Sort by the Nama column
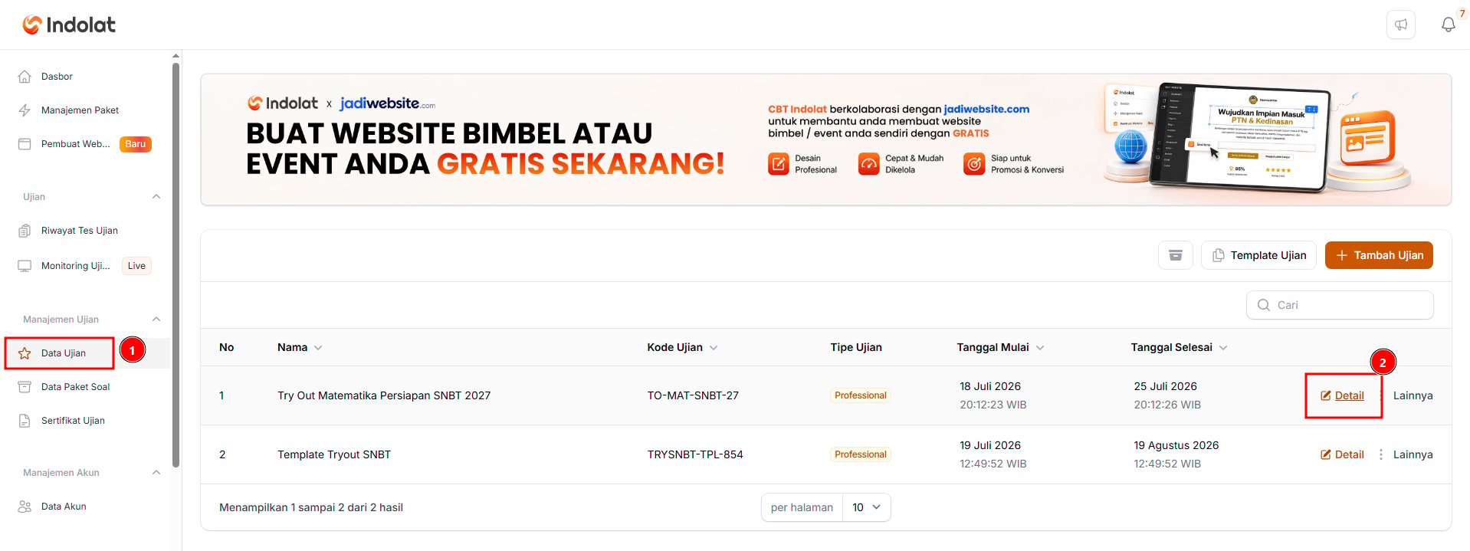The width and height of the screenshot is (1470, 551). coord(300,347)
